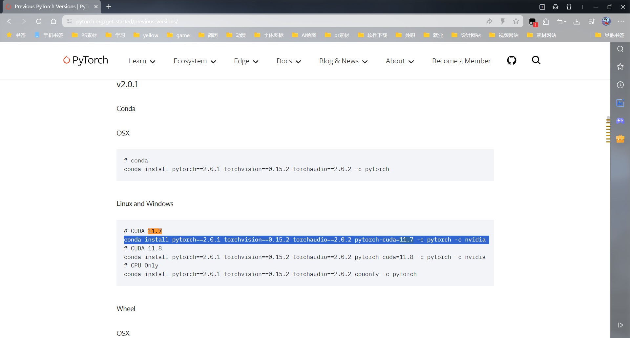Click the lightning speed-mode icon
The width and height of the screenshot is (630, 338).
click(x=503, y=21)
